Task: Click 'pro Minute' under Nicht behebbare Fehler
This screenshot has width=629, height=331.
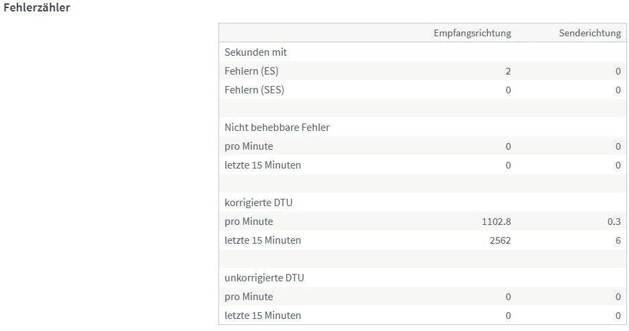Action: pyautogui.click(x=249, y=146)
